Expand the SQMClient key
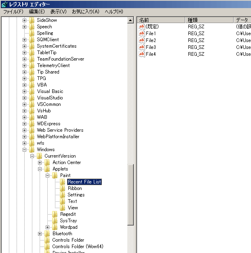251x253 pixels. tap(24, 40)
